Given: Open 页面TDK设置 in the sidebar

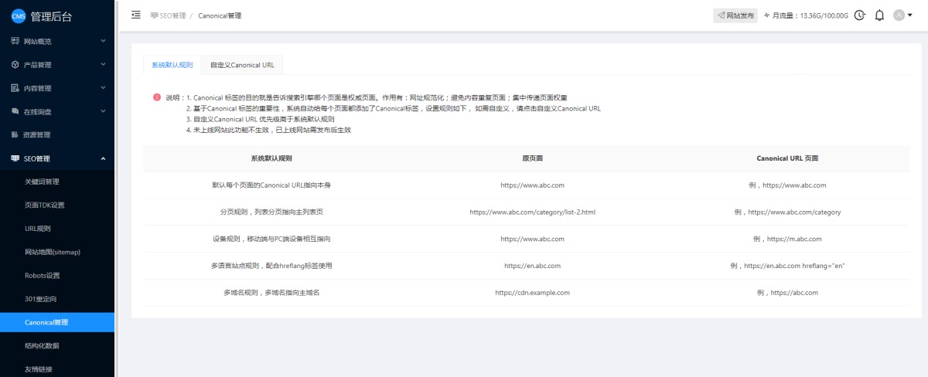Looking at the screenshot, I should coord(57,205).
